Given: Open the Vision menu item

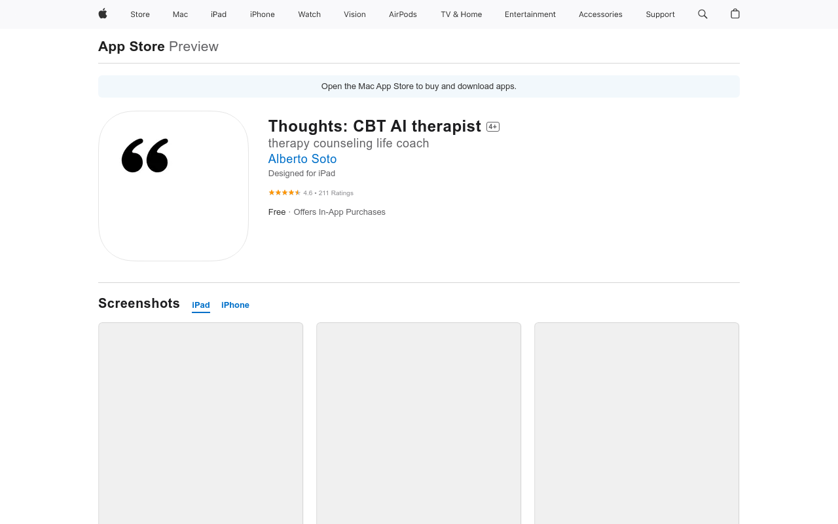Looking at the screenshot, I should pos(355,14).
